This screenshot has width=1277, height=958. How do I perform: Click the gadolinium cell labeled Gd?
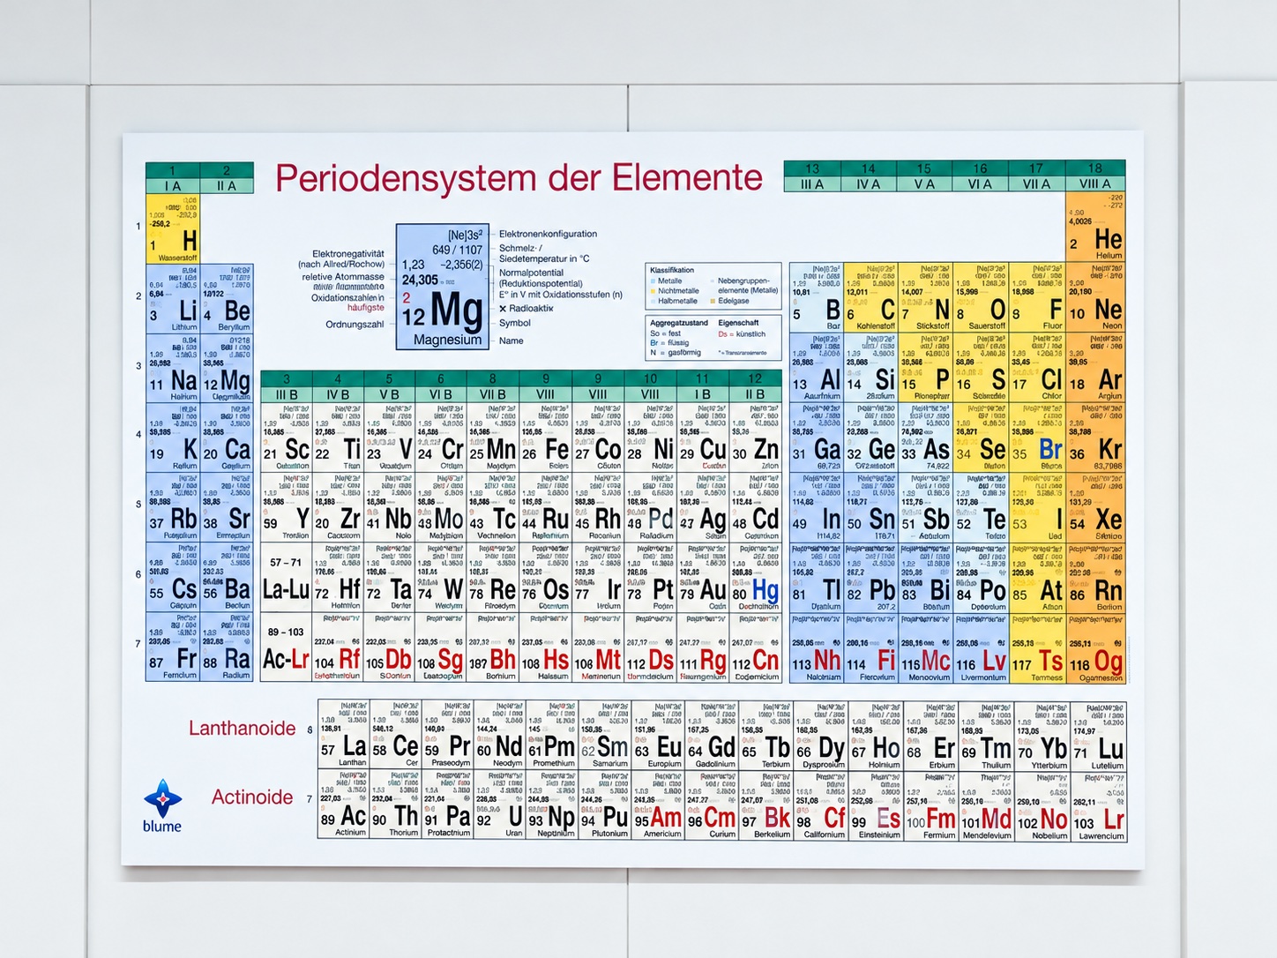[711, 735]
